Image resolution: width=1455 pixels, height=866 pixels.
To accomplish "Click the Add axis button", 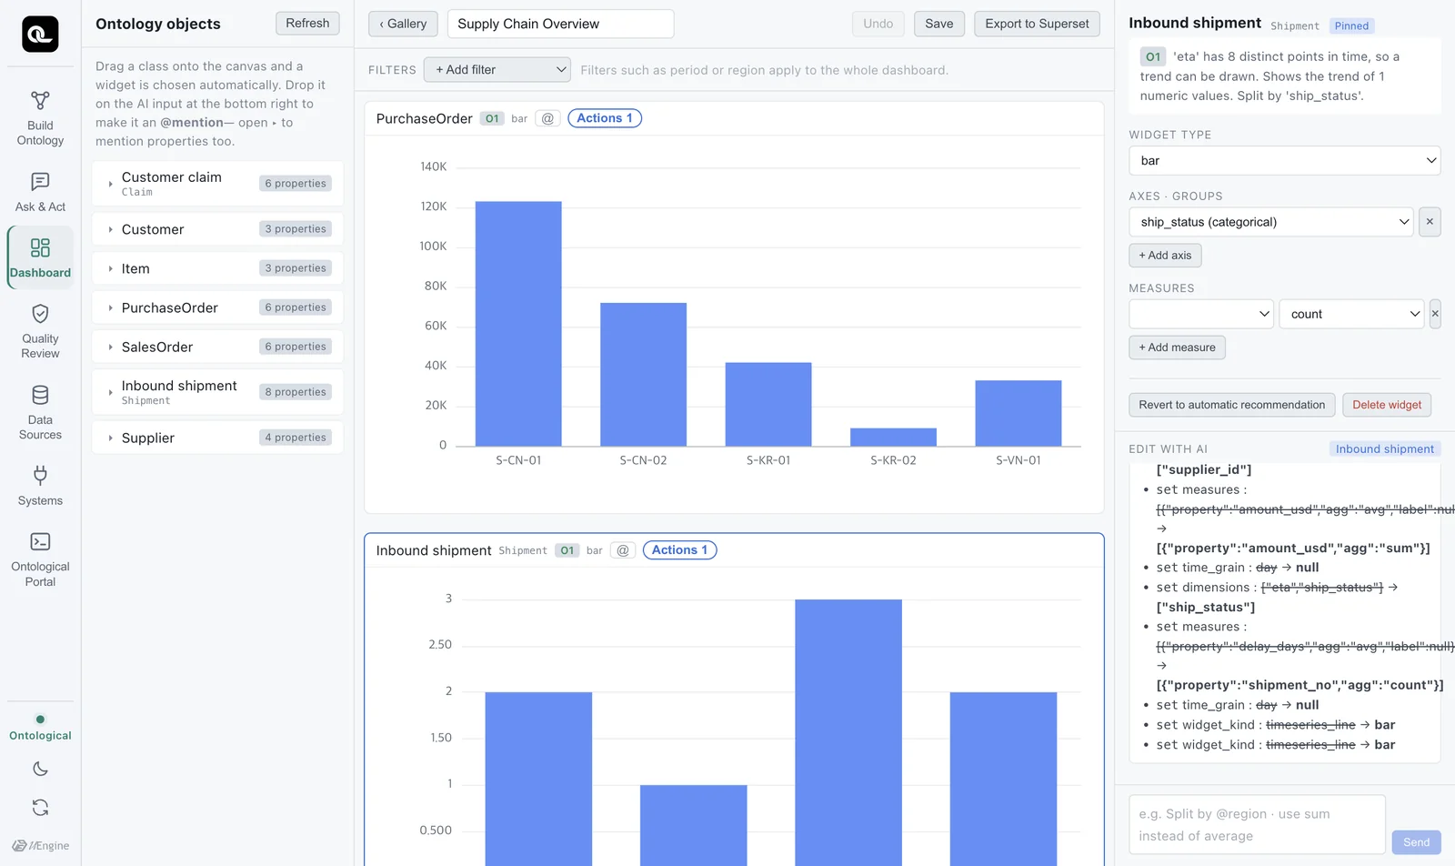I will click(1165, 256).
